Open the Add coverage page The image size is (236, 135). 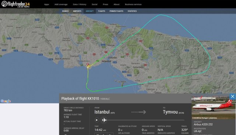pos(61,4)
